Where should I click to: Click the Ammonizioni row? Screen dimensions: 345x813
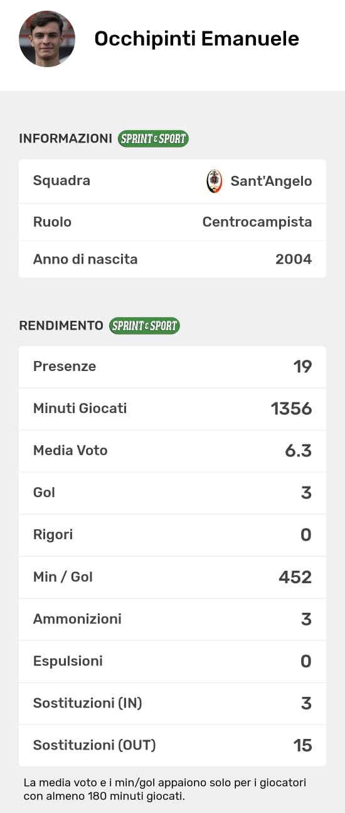click(x=172, y=619)
